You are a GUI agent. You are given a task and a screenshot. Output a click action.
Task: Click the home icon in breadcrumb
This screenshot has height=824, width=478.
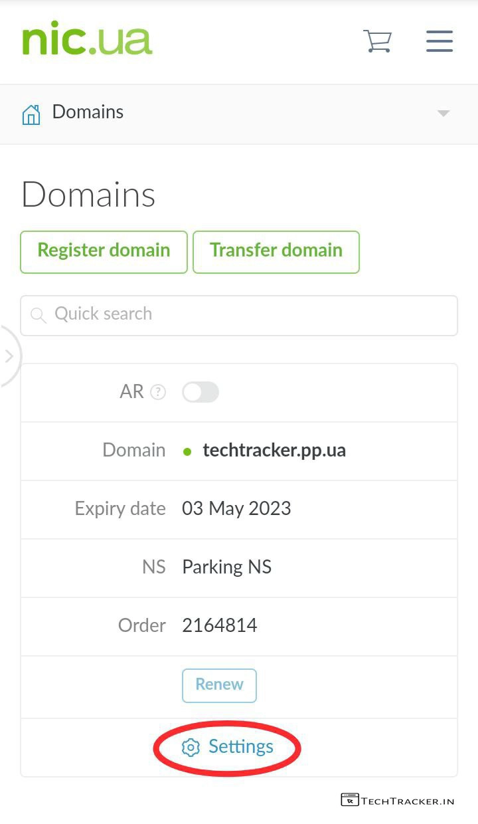(x=31, y=114)
